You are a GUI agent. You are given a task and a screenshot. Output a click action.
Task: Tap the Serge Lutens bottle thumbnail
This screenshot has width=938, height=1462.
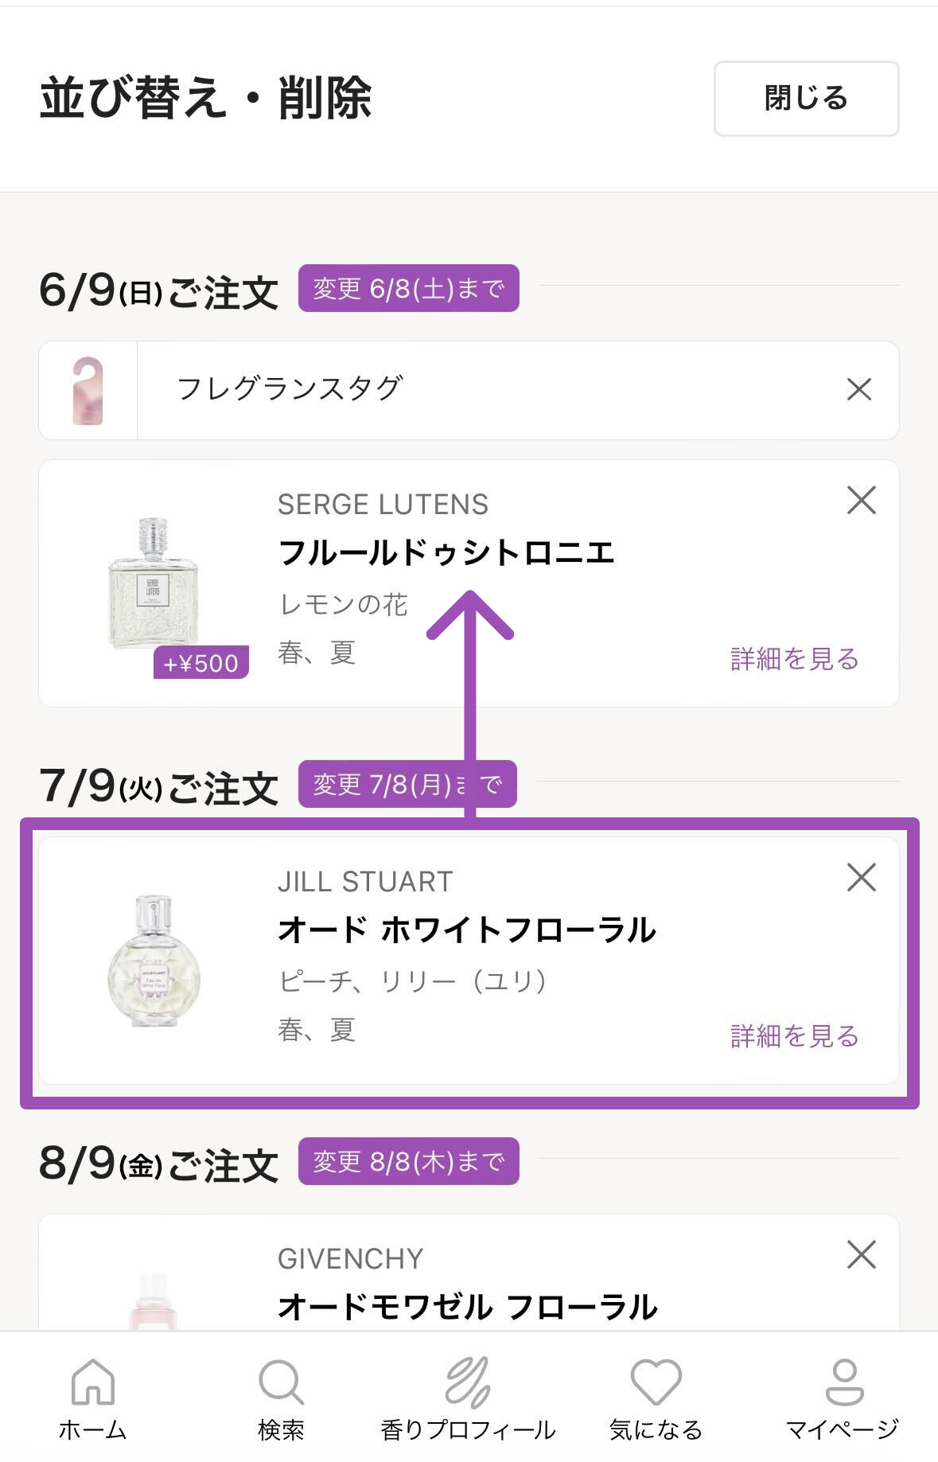[153, 583]
